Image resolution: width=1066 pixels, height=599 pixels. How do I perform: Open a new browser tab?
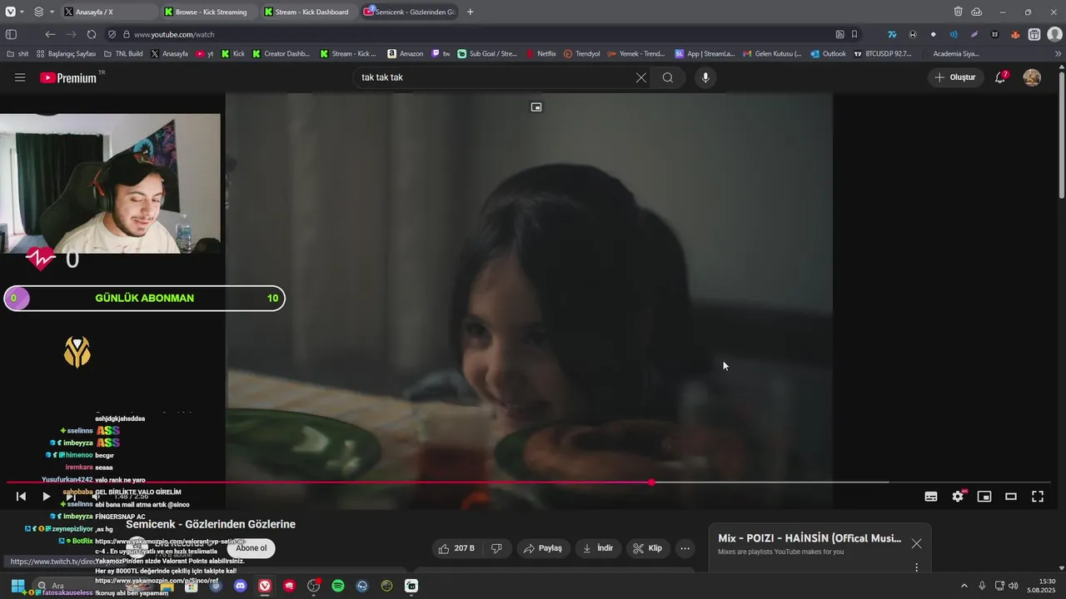click(470, 12)
